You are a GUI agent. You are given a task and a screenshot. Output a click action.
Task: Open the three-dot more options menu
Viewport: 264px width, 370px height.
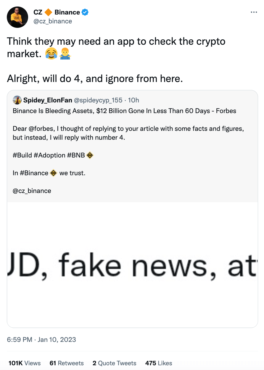coord(254,12)
